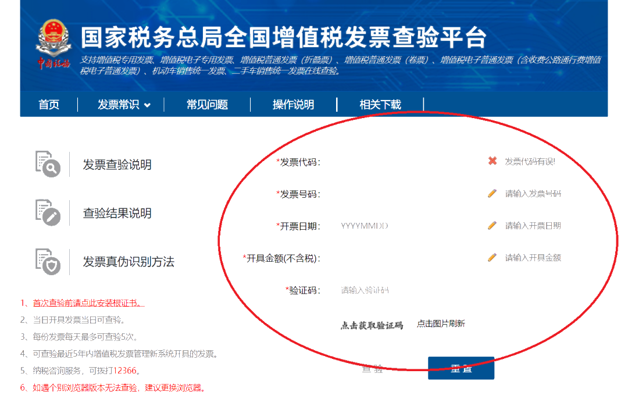Click the pencil icon beside 请输入发票号码
This screenshot has width=628, height=402.
(x=493, y=194)
